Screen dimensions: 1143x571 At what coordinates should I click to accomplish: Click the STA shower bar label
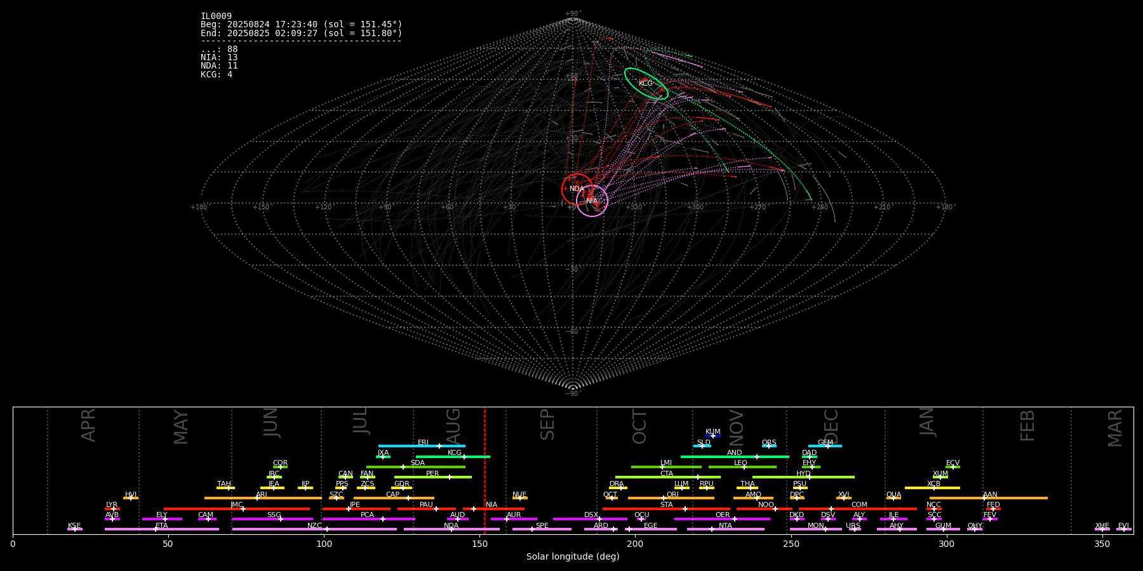pyautogui.click(x=666, y=505)
